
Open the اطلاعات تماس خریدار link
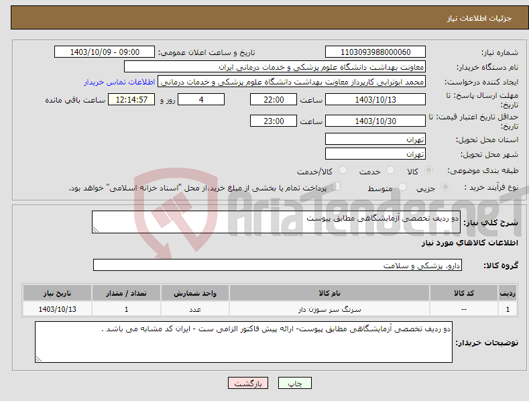click(x=119, y=82)
